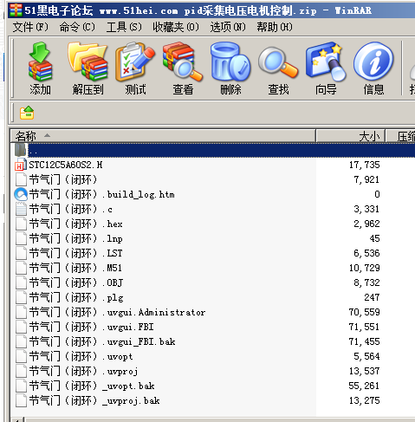Click size value 70,559

[x=364, y=312]
